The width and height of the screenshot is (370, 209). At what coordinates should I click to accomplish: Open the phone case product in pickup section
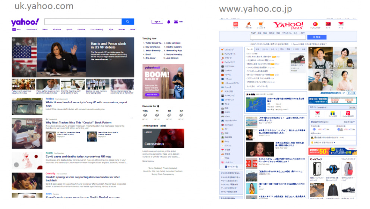click(317, 169)
